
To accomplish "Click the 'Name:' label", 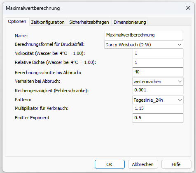I will point(21,36).
